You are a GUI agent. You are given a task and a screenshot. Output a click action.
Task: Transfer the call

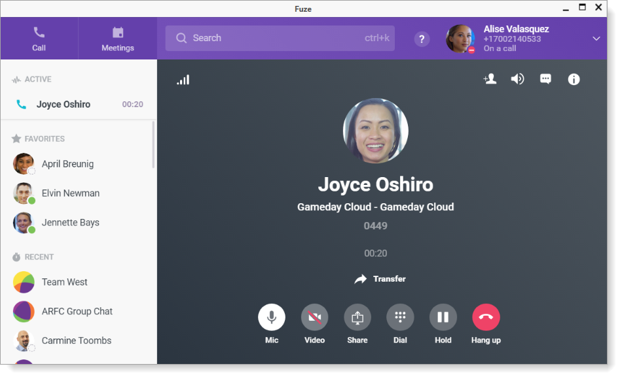(380, 279)
